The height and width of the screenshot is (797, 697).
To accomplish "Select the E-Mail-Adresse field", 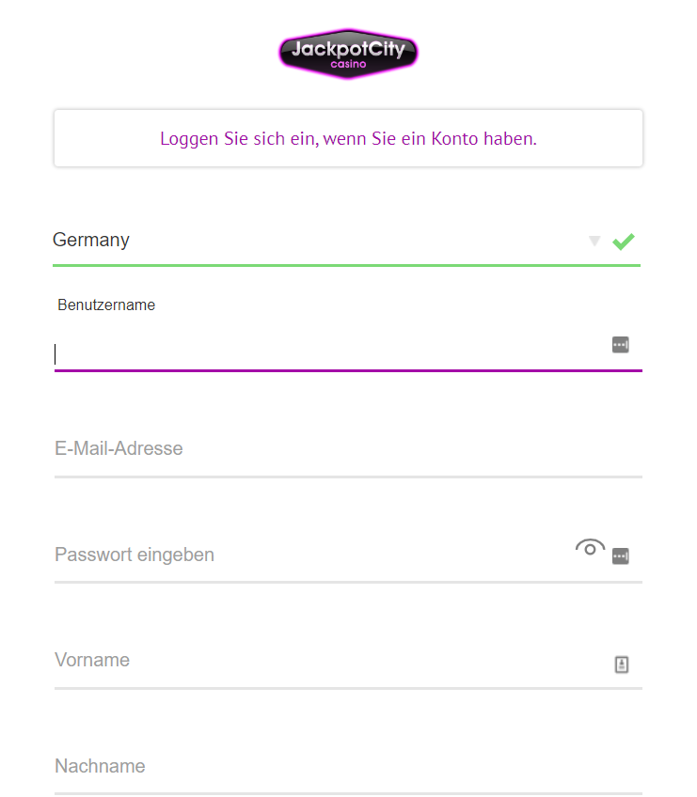I will tap(348, 449).
